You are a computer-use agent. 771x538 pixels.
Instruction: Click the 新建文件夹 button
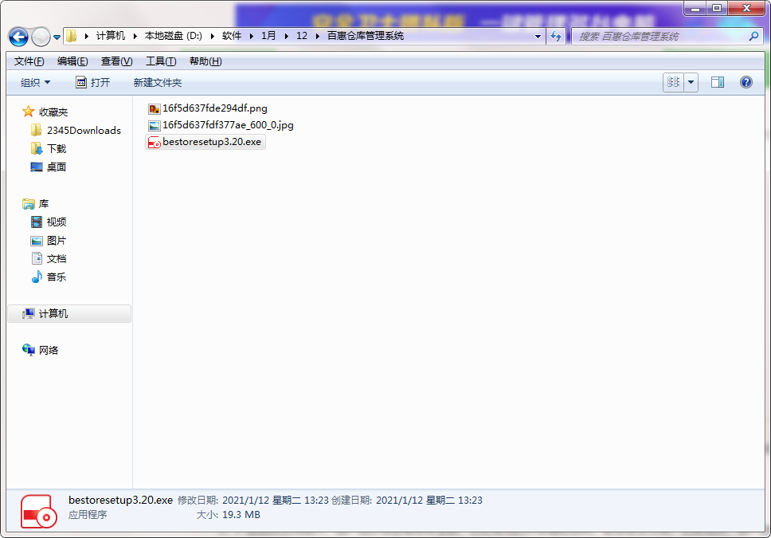[157, 83]
